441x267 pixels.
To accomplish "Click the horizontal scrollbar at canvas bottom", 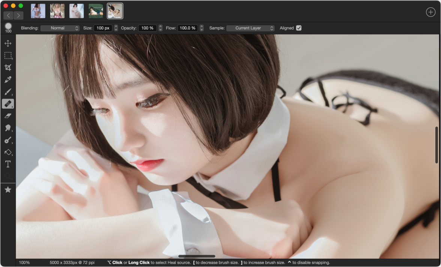I will tap(197, 256).
